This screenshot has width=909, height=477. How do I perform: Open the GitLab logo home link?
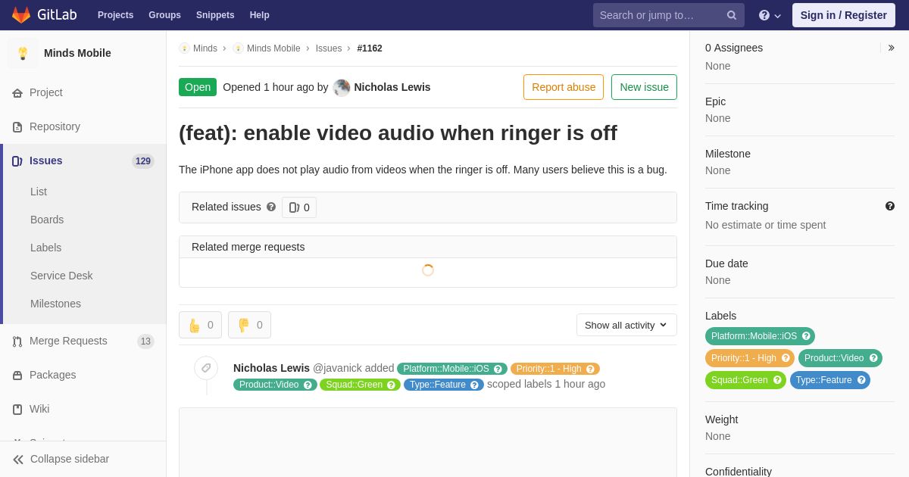(x=44, y=15)
